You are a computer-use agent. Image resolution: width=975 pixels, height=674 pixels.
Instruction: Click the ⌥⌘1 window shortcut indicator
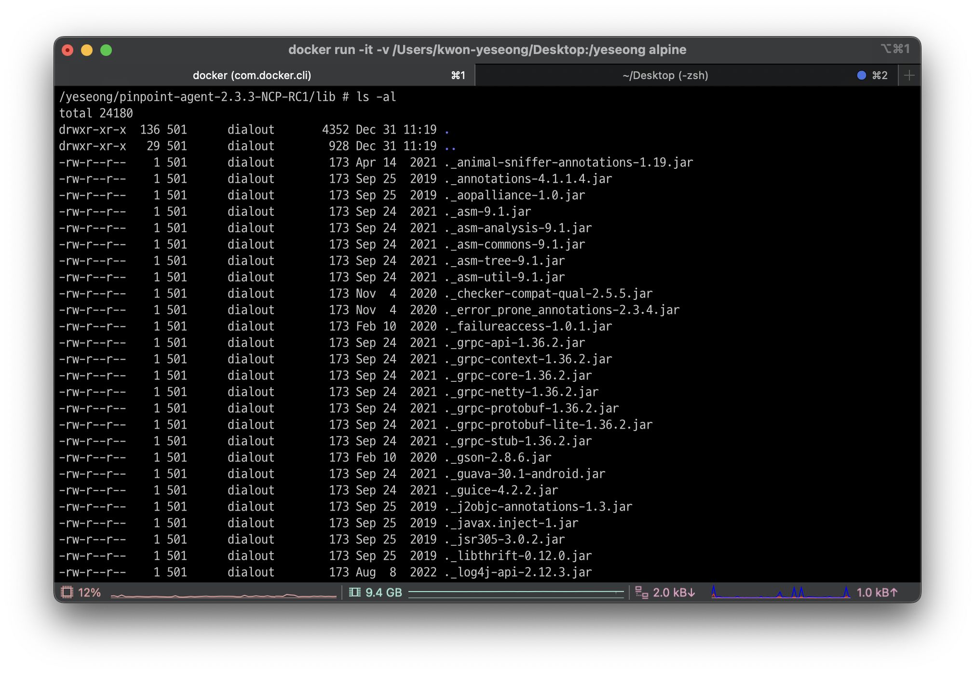[895, 49]
